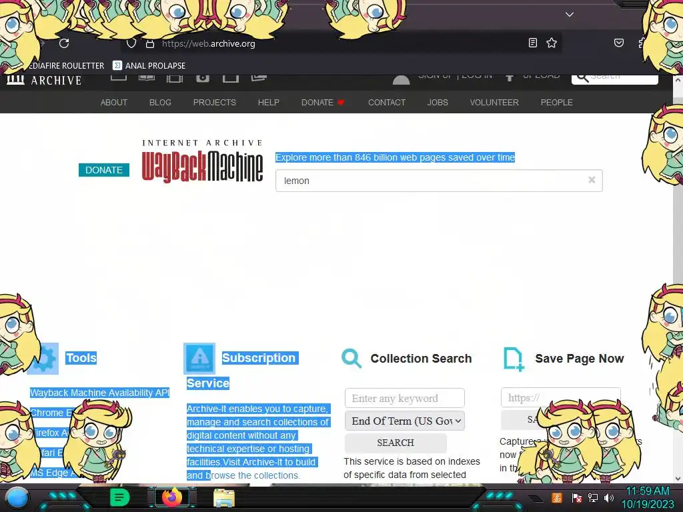Open the volume speaker tray icon
683x512 pixels.
click(608, 497)
